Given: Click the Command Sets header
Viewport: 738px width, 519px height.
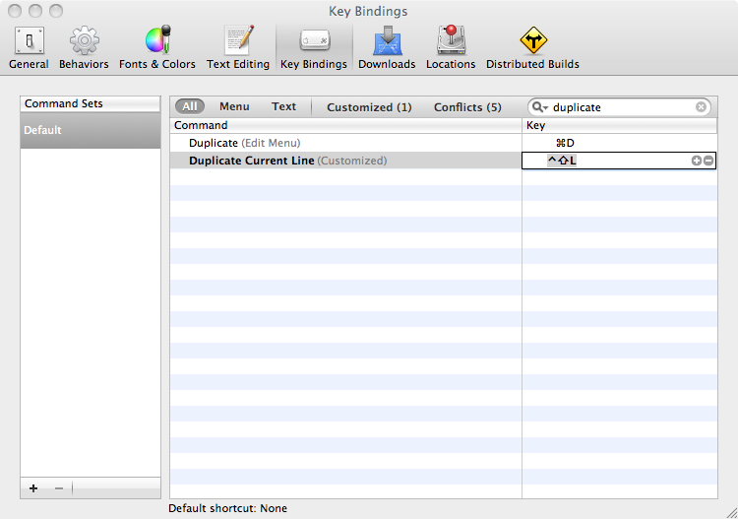Looking at the screenshot, I should (x=91, y=103).
